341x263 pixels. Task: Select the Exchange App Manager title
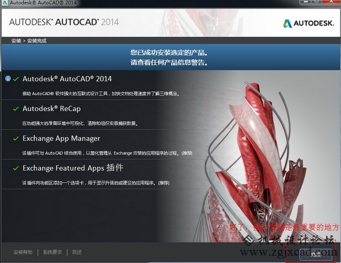tap(61, 139)
